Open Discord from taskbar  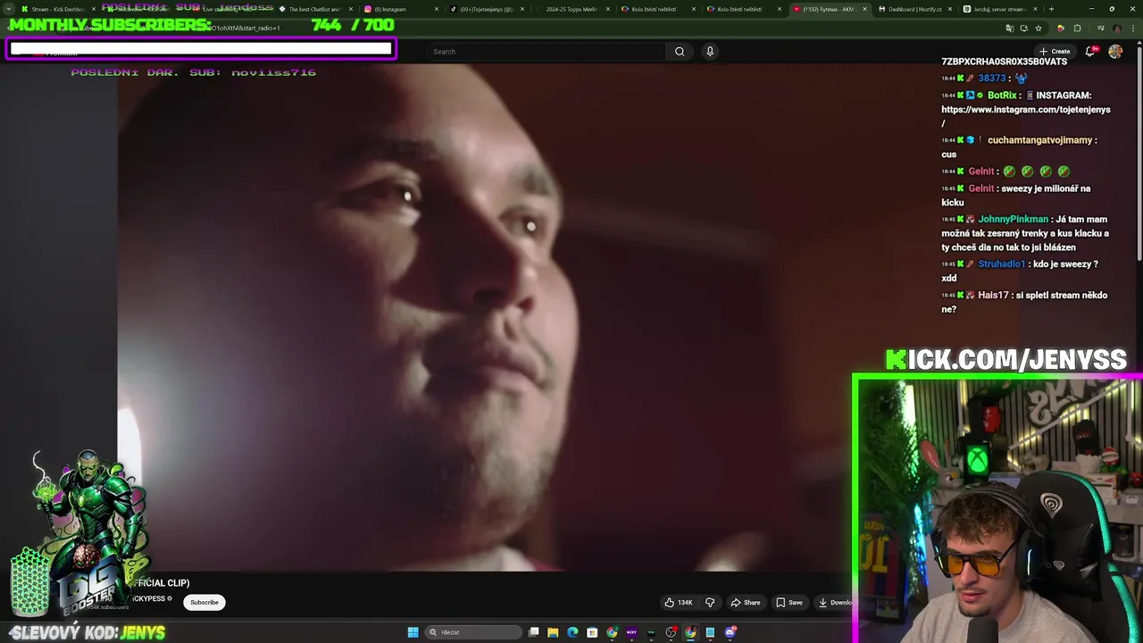(730, 632)
